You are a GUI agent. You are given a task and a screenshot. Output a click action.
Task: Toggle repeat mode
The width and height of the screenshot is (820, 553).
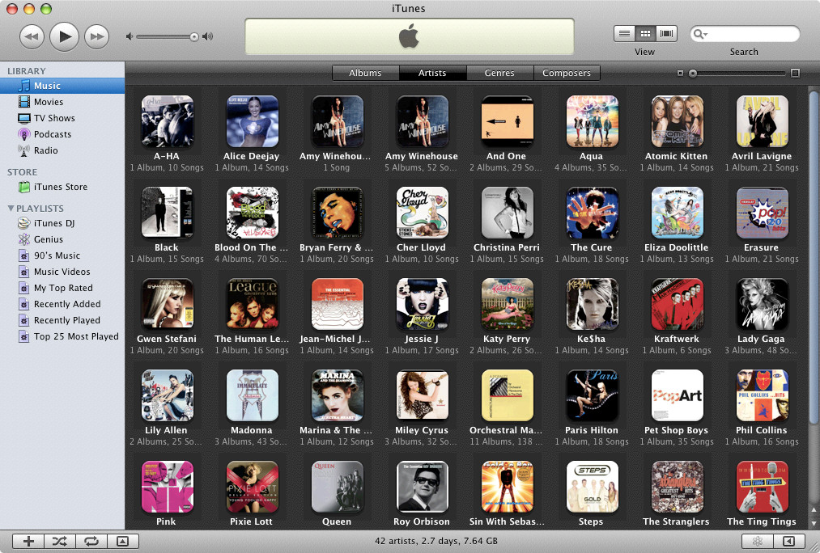[x=91, y=542]
